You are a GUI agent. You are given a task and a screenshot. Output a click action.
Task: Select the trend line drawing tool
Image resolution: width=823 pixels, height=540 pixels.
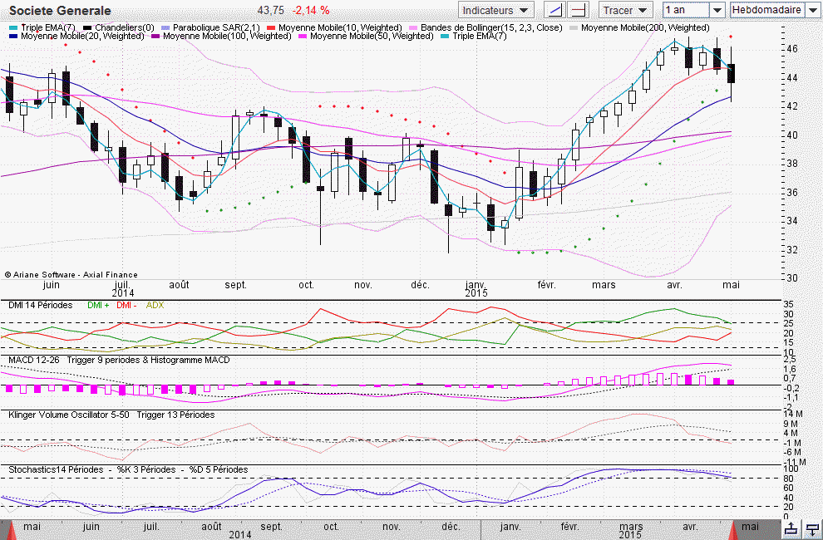coord(554,10)
